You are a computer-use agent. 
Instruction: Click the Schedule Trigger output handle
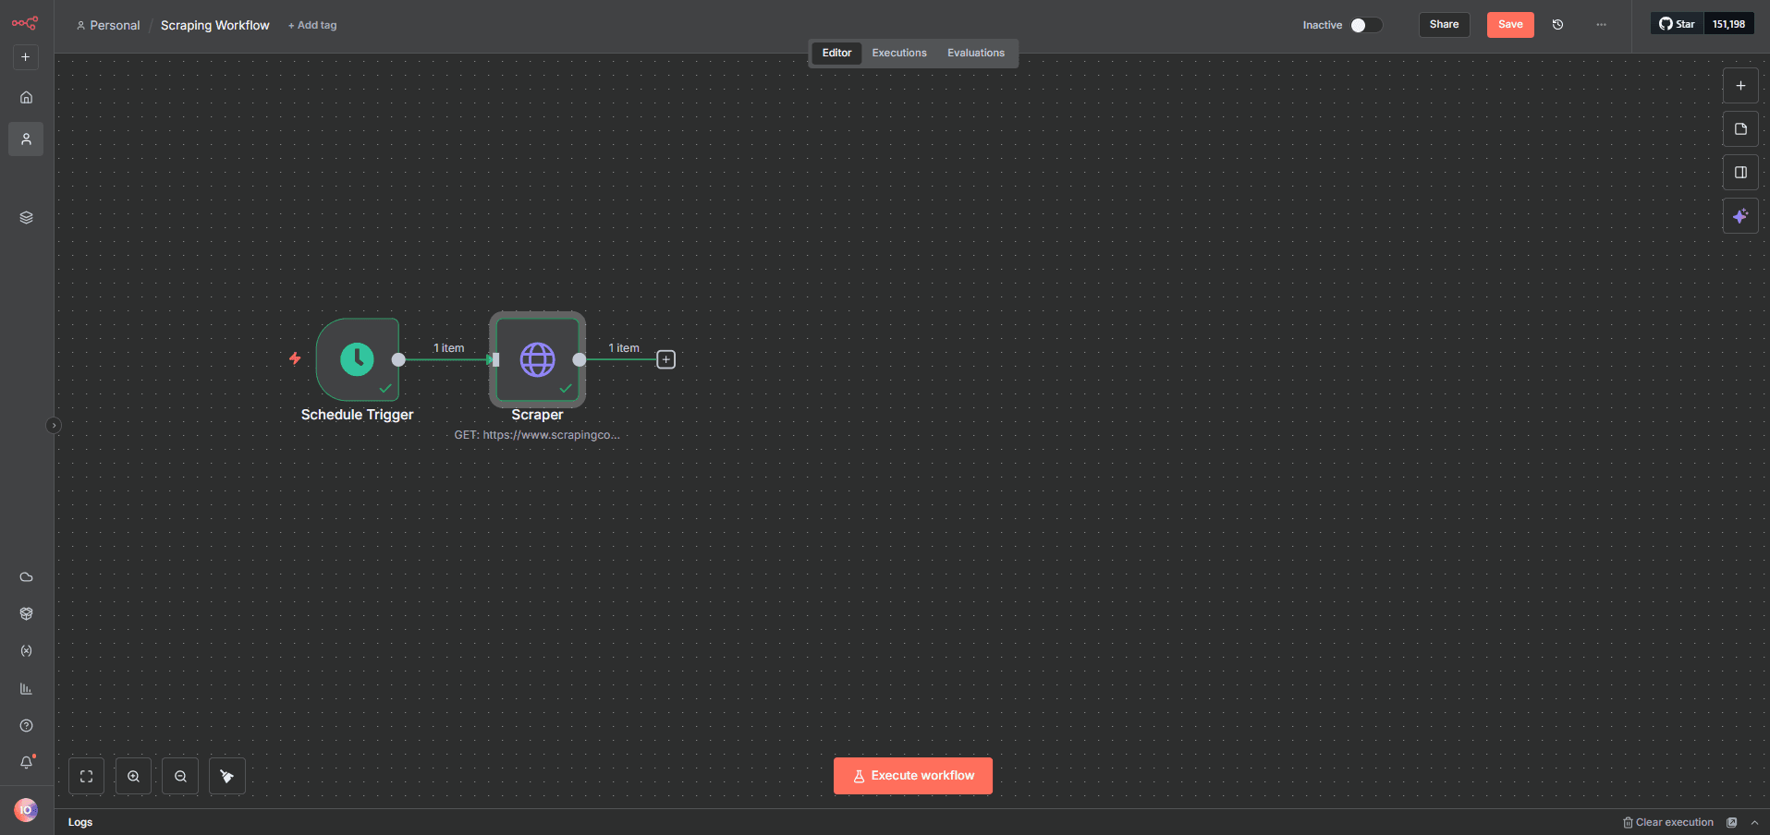[x=398, y=359]
